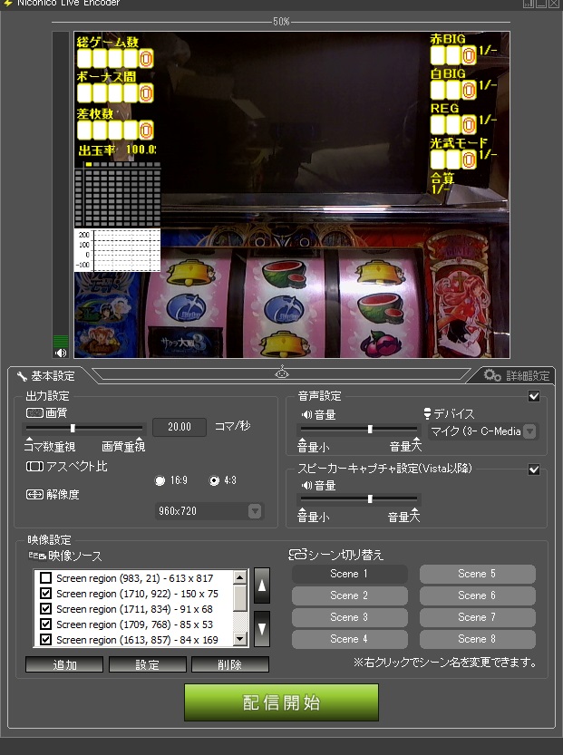Click the 設定 settings button
The height and width of the screenshot is (755, 563).
click(x=148, y=664)
